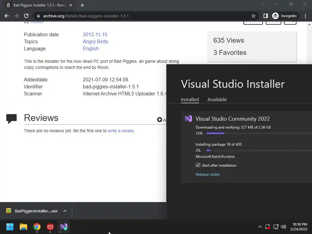Click the downloading progress bar at 13%
Screen dimensions: 312x234
coord(259,133)
